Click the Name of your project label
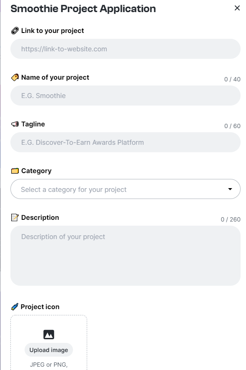This screenshot has height=370, width=246. pos(55,78)
